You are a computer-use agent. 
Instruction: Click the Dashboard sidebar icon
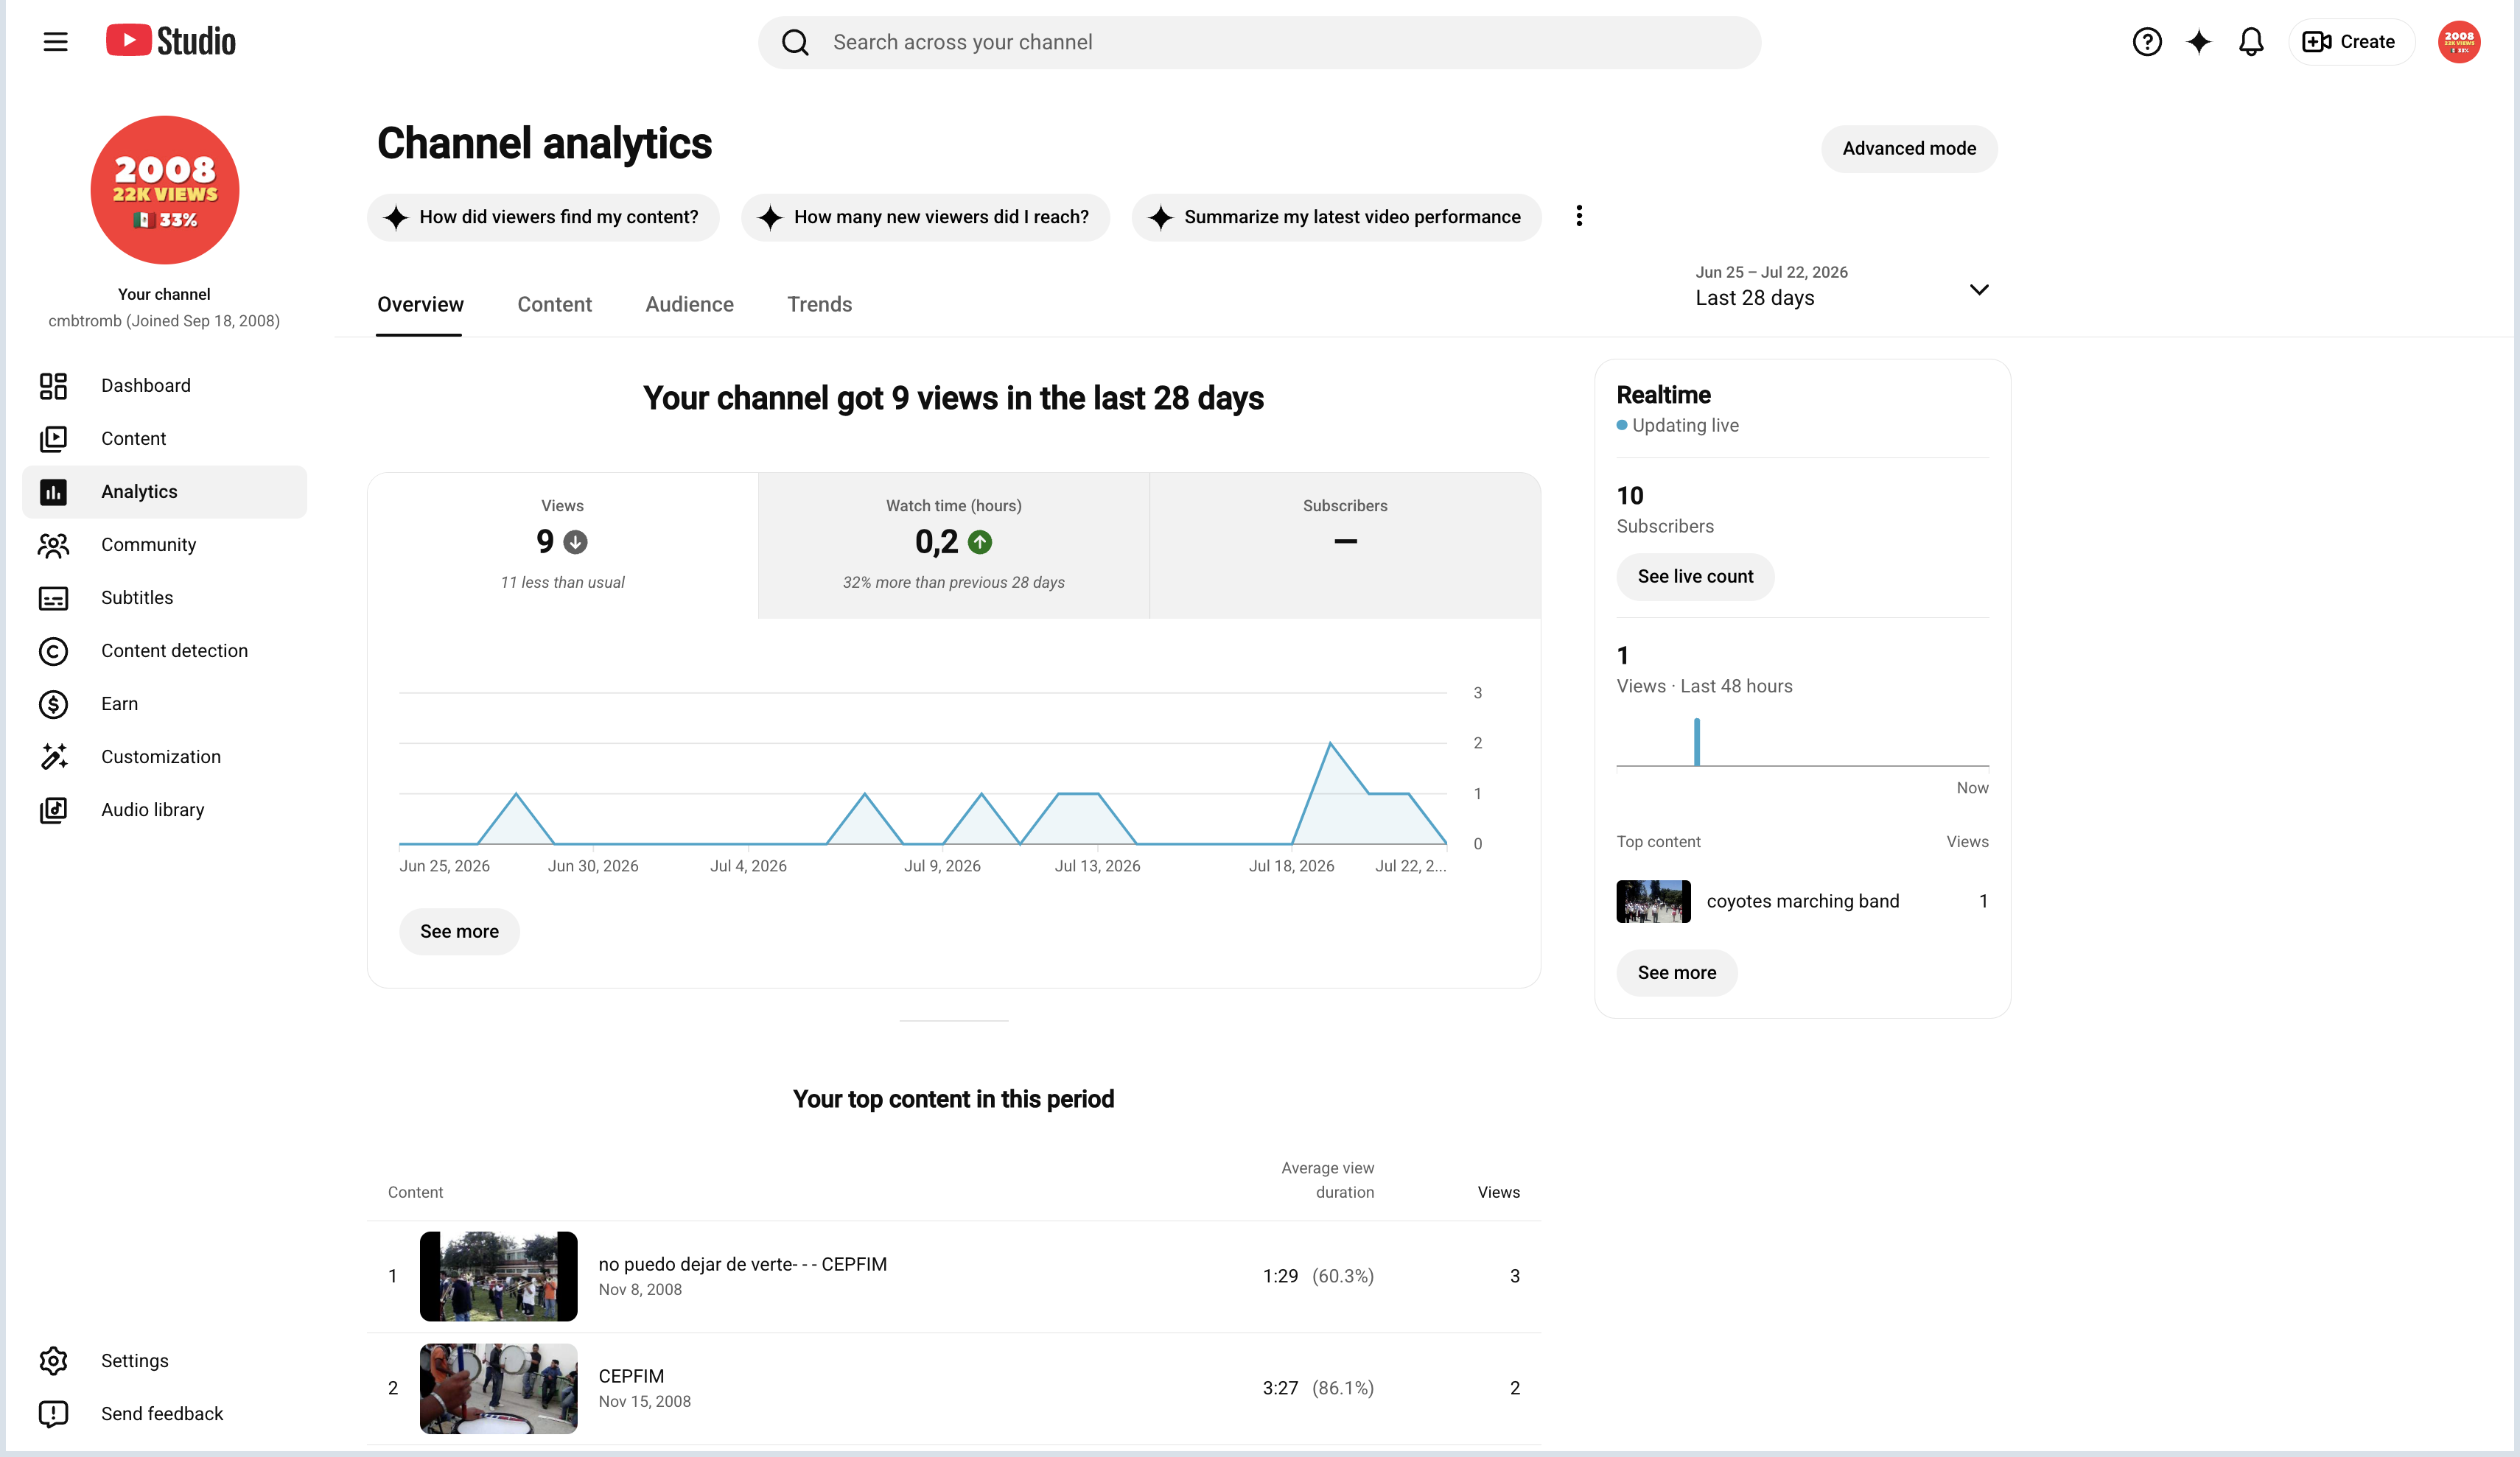53,386
